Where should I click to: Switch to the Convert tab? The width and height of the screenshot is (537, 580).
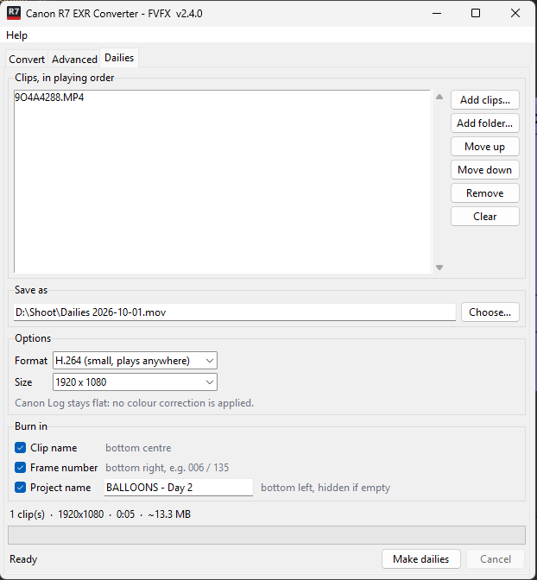coord(27,60)
